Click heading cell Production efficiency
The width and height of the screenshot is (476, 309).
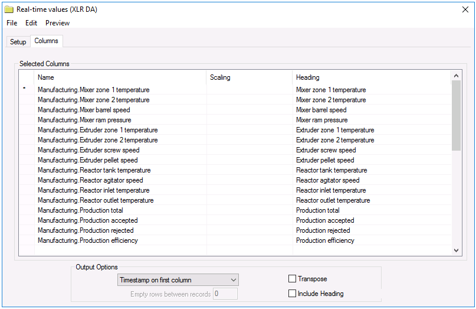click(372, 240)
